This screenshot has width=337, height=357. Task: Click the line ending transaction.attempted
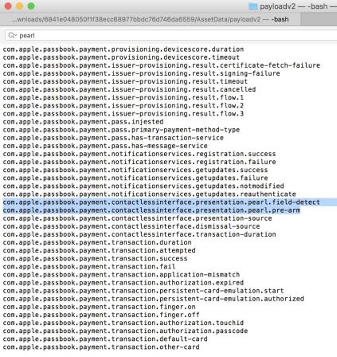pyautogui.click(x=99, y=250)
